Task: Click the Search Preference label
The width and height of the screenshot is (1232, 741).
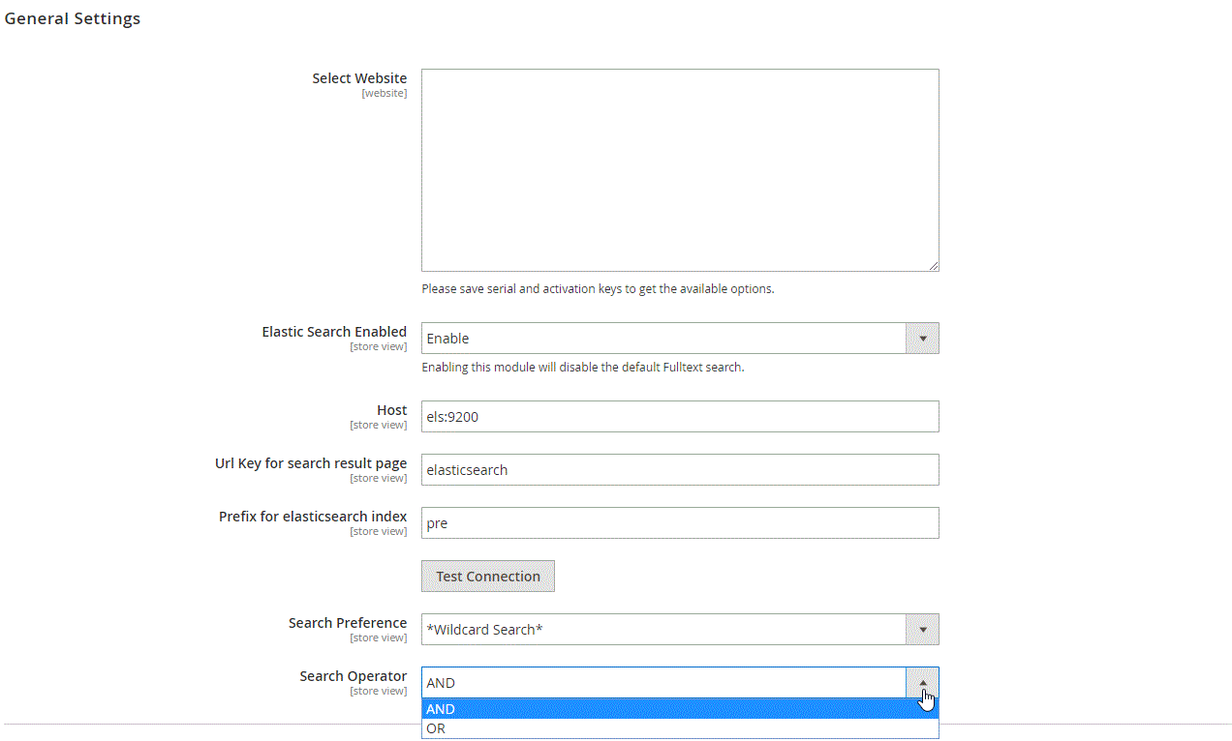Action: pos(347,623)
